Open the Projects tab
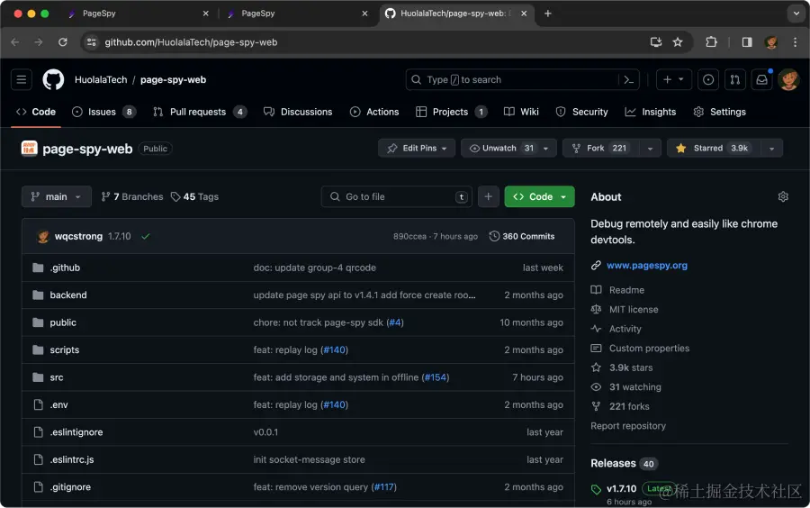810x508 pixels. click(x=452, y=112)
